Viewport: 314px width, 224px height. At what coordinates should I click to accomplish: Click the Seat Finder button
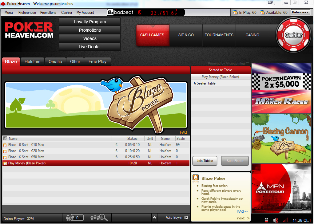coord(235,161)
